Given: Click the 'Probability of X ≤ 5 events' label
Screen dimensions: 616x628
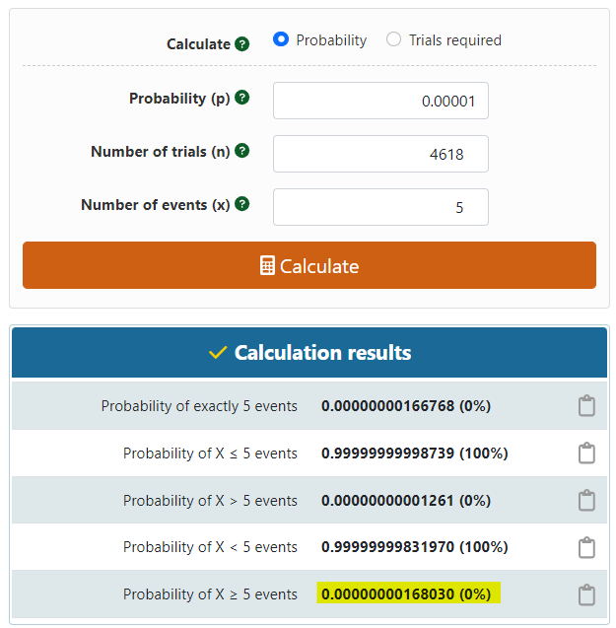Looking at the screenshot, I should 210,454.
